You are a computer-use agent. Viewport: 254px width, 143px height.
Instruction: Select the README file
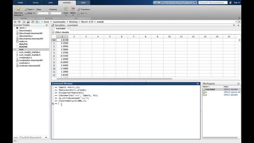[x=23, y=47]
